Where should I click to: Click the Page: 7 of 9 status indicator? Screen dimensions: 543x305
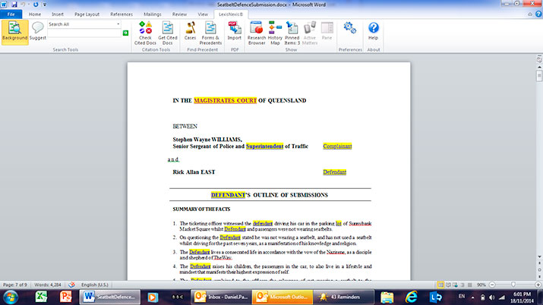(x=15, y=285)
